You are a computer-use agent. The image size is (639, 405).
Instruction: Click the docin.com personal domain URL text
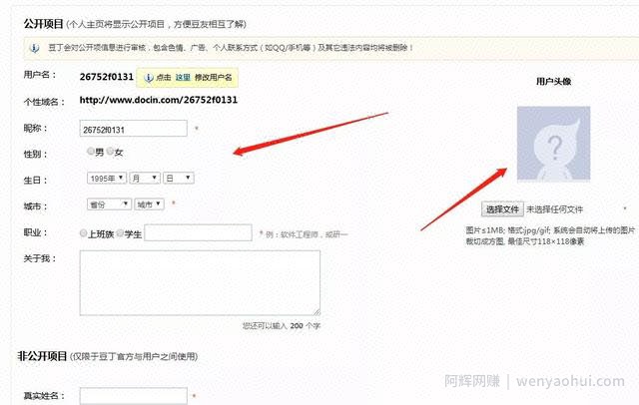tap(158, 100)
